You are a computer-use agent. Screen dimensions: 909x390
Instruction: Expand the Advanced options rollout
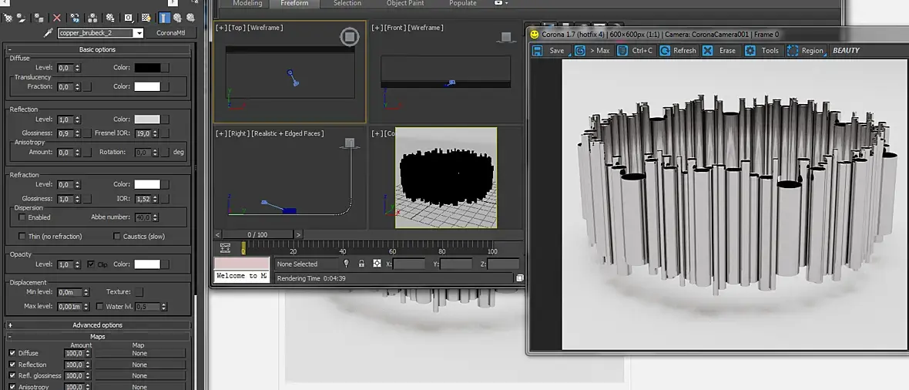click(x=97, y=325)
